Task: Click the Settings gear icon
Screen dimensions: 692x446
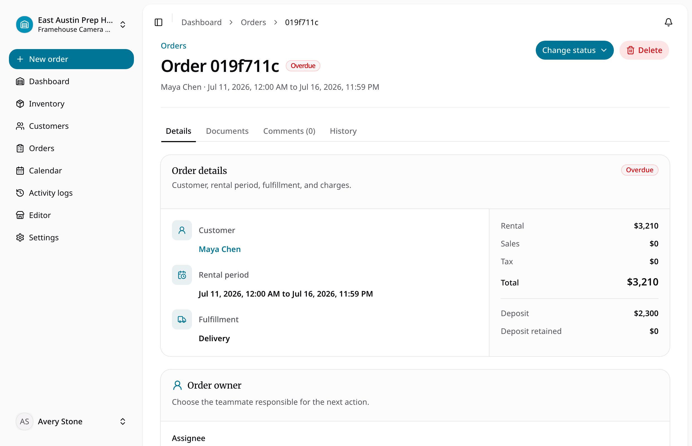Action: point(20,237)
